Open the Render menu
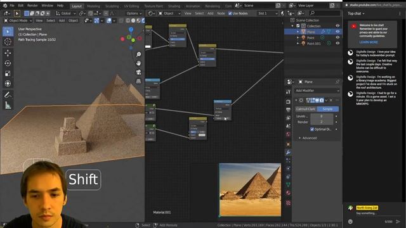Screen dimensions: 406x228 point(32,6)
